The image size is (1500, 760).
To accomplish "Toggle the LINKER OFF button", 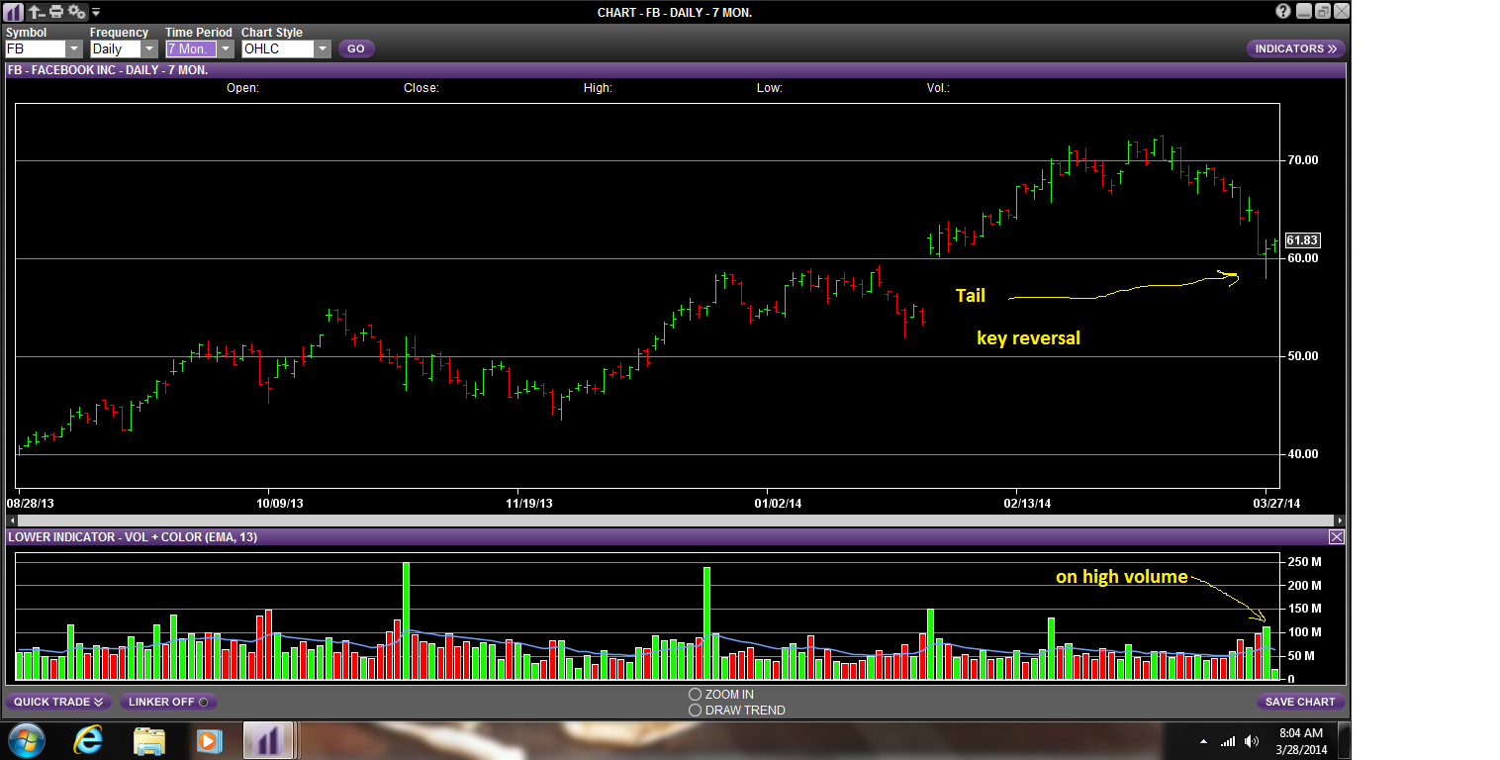I will pos(168,702).
